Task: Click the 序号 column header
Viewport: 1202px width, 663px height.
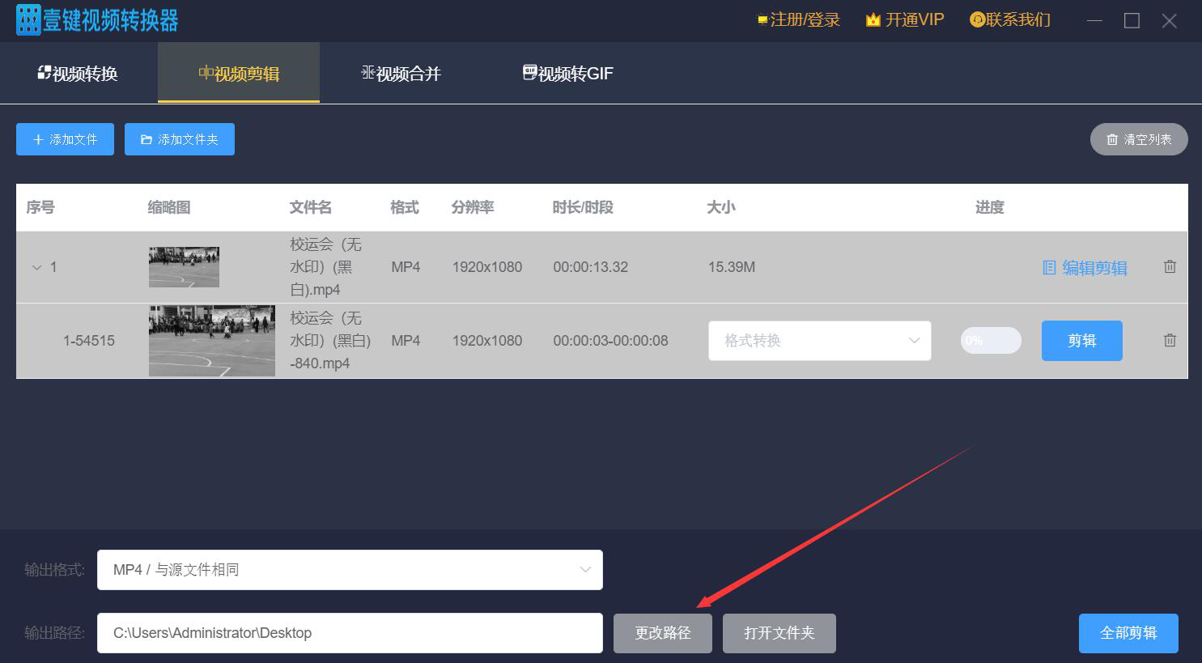Action: [x=40, y=207]
